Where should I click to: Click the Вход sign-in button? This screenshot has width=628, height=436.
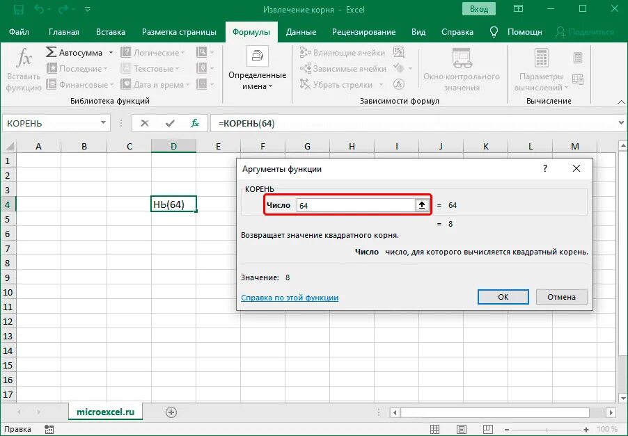[x=478, y=9]
